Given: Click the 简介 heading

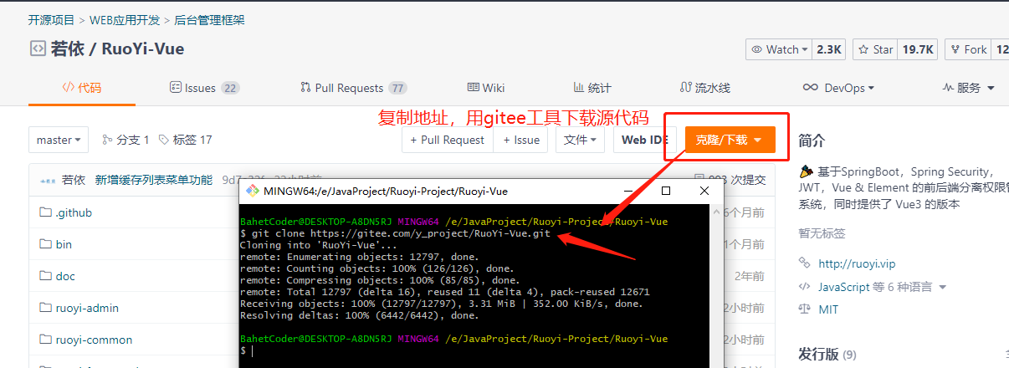Looking at the screenshot, I should pos(812,140).
